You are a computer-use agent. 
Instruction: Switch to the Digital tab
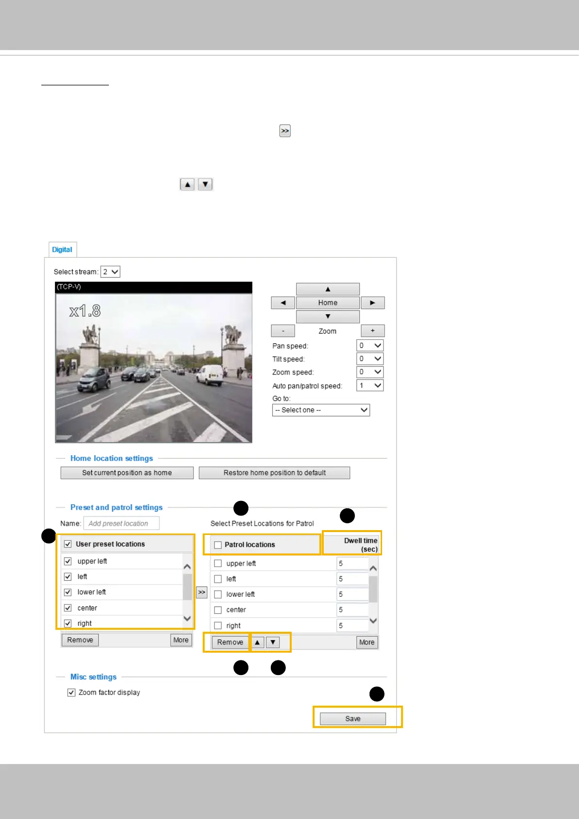62,249
